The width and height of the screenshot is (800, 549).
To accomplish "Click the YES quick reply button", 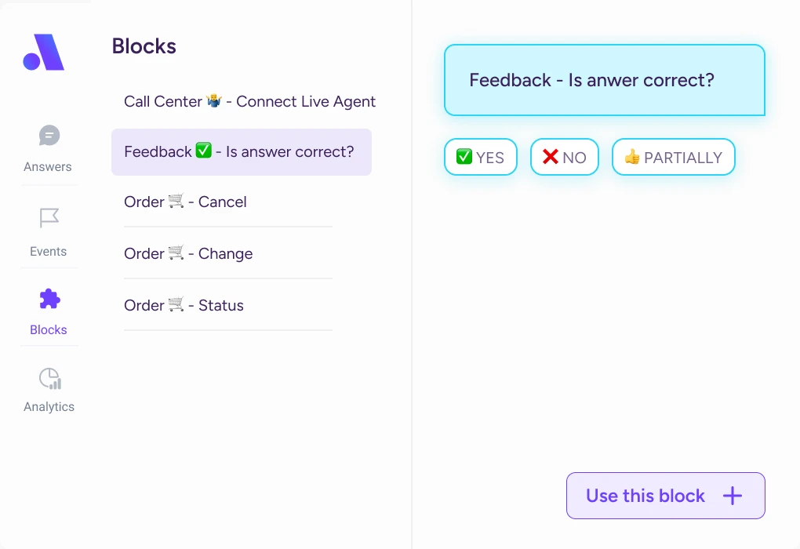I will click(x=481, y=157).
